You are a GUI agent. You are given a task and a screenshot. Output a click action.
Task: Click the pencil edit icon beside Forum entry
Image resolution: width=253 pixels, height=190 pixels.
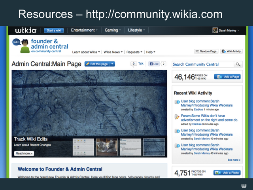[177, 117]
